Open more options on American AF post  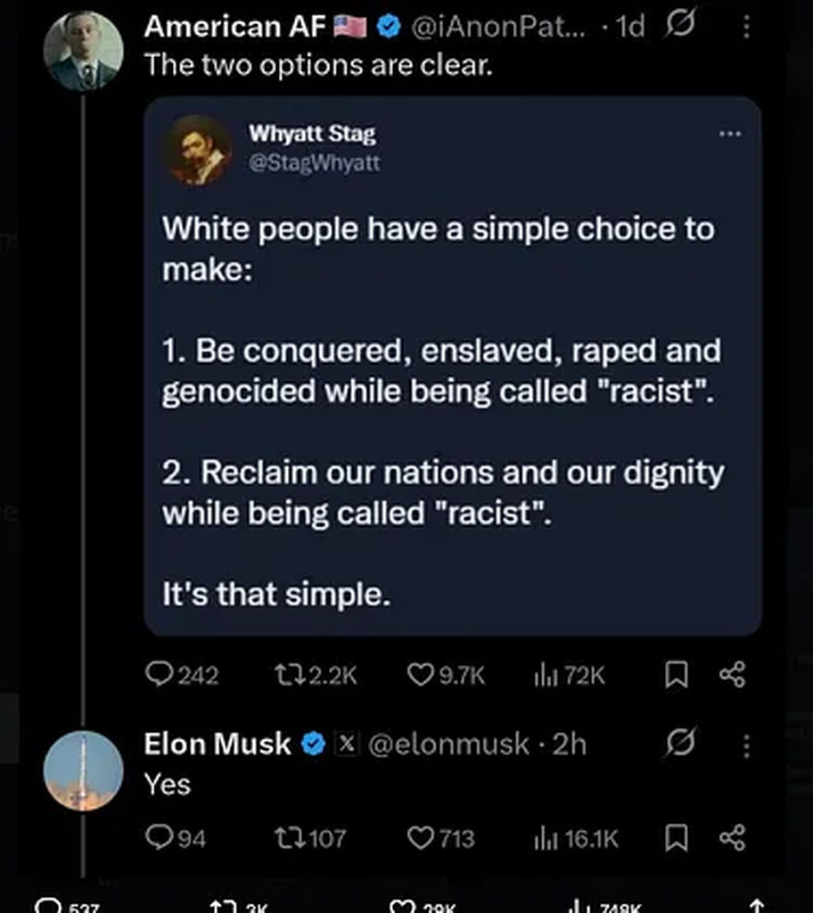coord(746,29)
